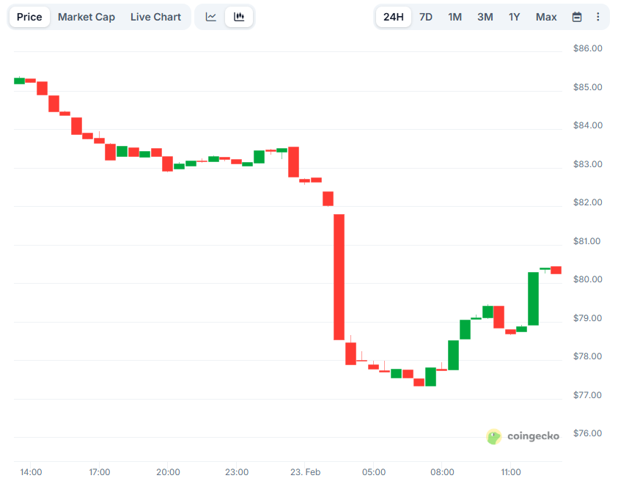Toggle the 24H time range selection
The image size is (618, 481).
394,16
